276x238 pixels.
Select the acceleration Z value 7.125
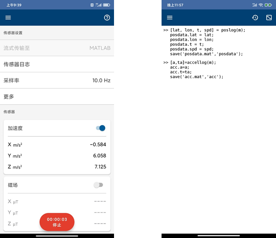tap(100, 167)
